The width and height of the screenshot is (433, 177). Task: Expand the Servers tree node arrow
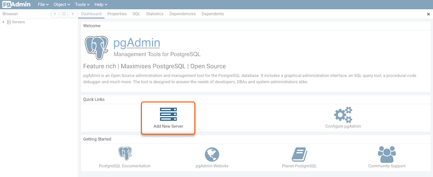[3, 22]
